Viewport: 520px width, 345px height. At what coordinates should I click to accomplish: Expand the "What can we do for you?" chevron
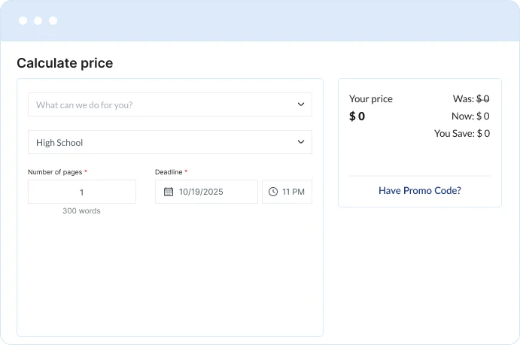(301, 104)
